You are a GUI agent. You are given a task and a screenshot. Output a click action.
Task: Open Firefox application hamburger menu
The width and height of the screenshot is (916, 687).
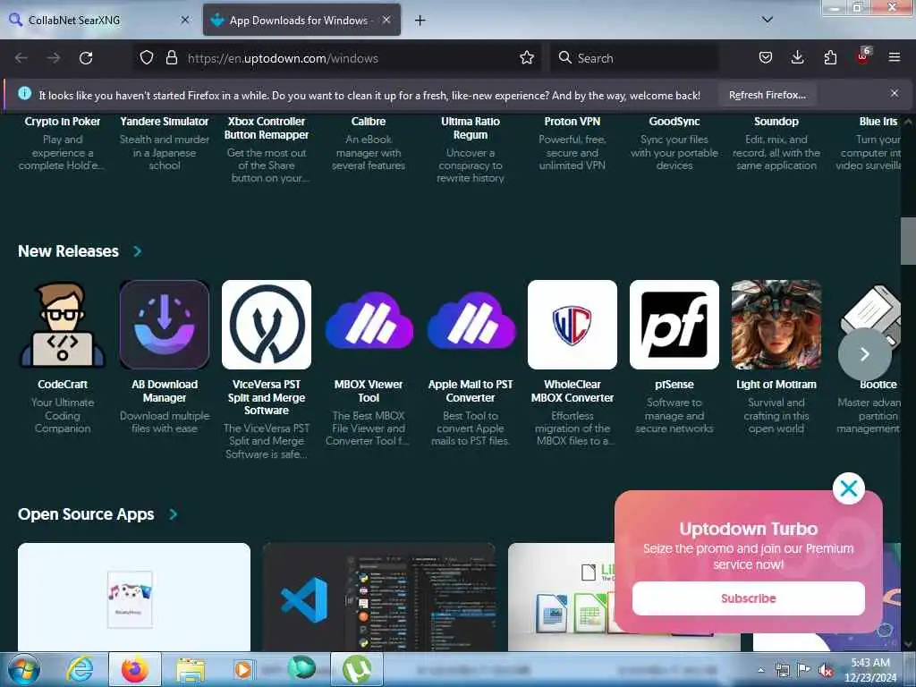(895, 58)
